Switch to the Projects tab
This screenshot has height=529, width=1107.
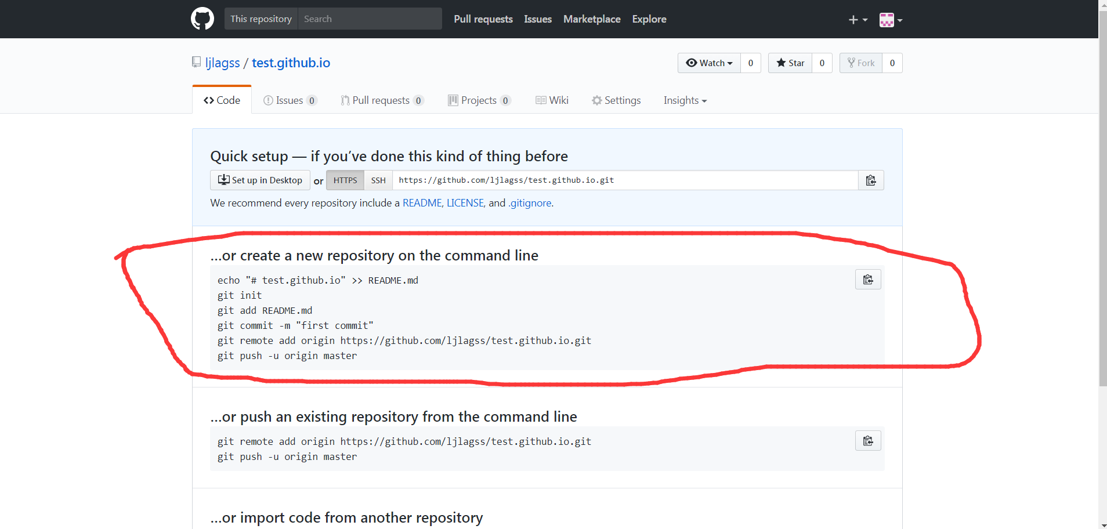click(x=479, y=100)
